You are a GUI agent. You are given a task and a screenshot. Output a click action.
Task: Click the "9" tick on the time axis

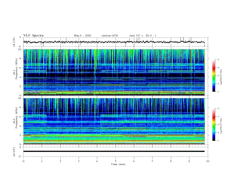click(189, 161)
